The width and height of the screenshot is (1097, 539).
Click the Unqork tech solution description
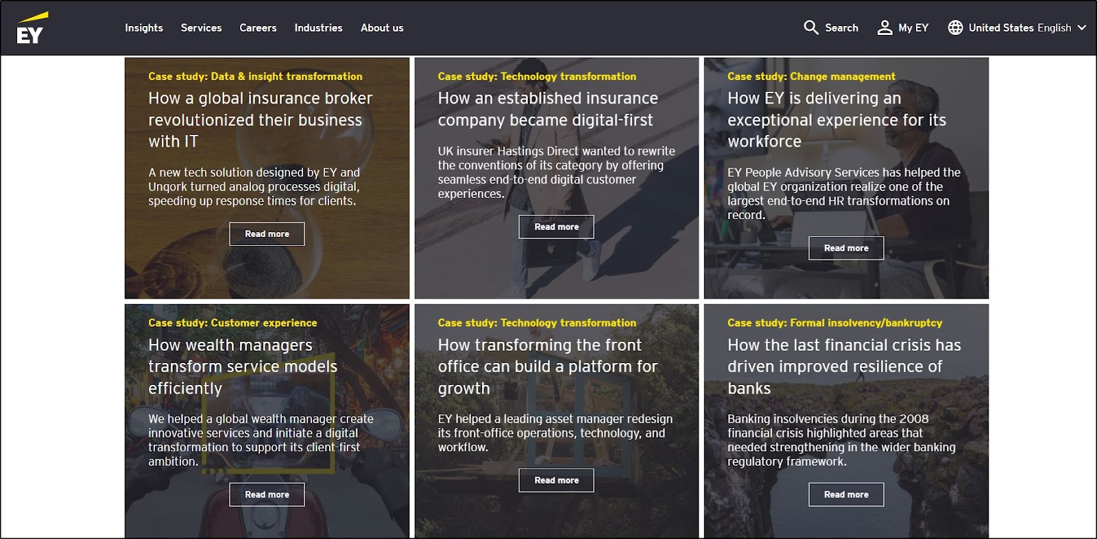coord(254,186)
